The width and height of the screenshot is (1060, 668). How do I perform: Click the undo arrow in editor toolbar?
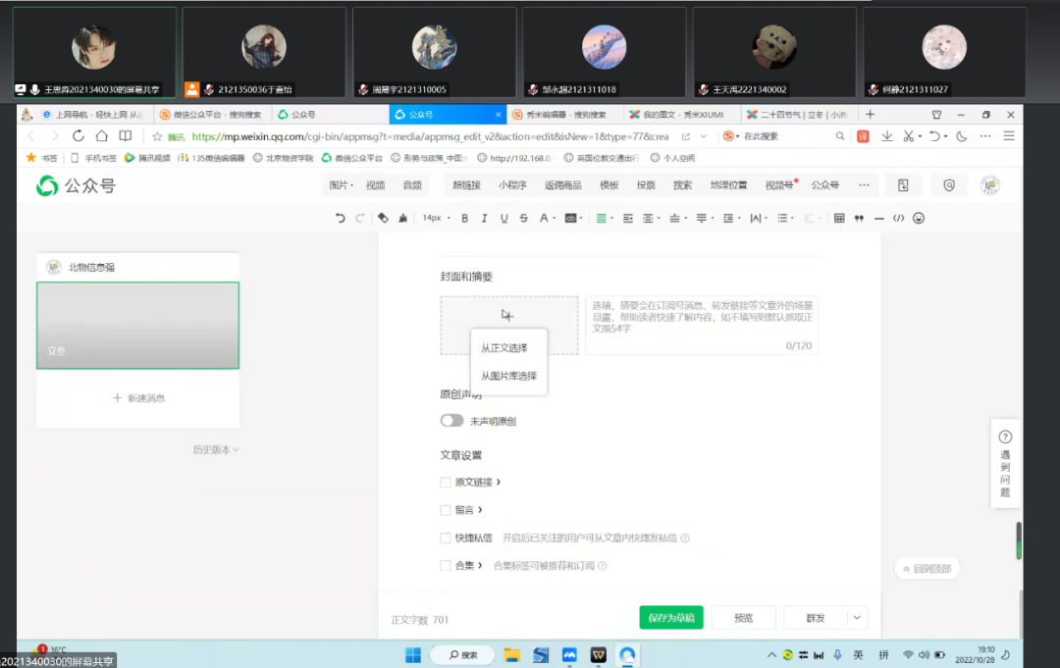pos(341,218)
